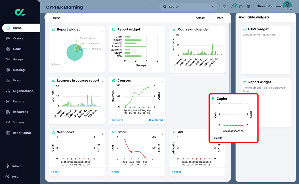Save the dashboard layout
Viewport: 299px width, 184px height.
click(x=220, y=18)
